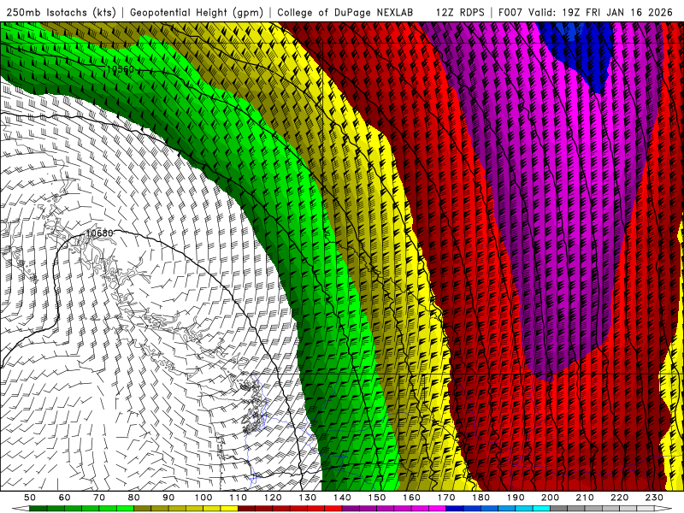Screen dimensions: 684x513
Task: Click the olive swatch starting at 80
Action: [142, 509]
